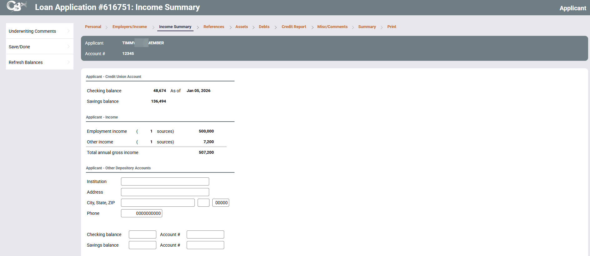Focus the Address text field

[165, 192]
